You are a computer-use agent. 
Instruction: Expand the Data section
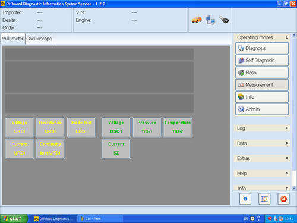[x=262, y=143]
